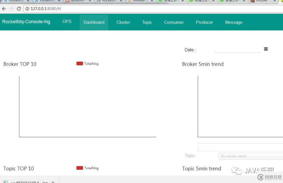The image size is (283, 183).
Task: Click the Broker 5min trend heading
Action: [x=203, y=64]
